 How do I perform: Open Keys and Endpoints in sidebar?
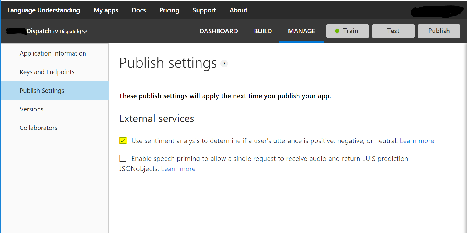55,72
